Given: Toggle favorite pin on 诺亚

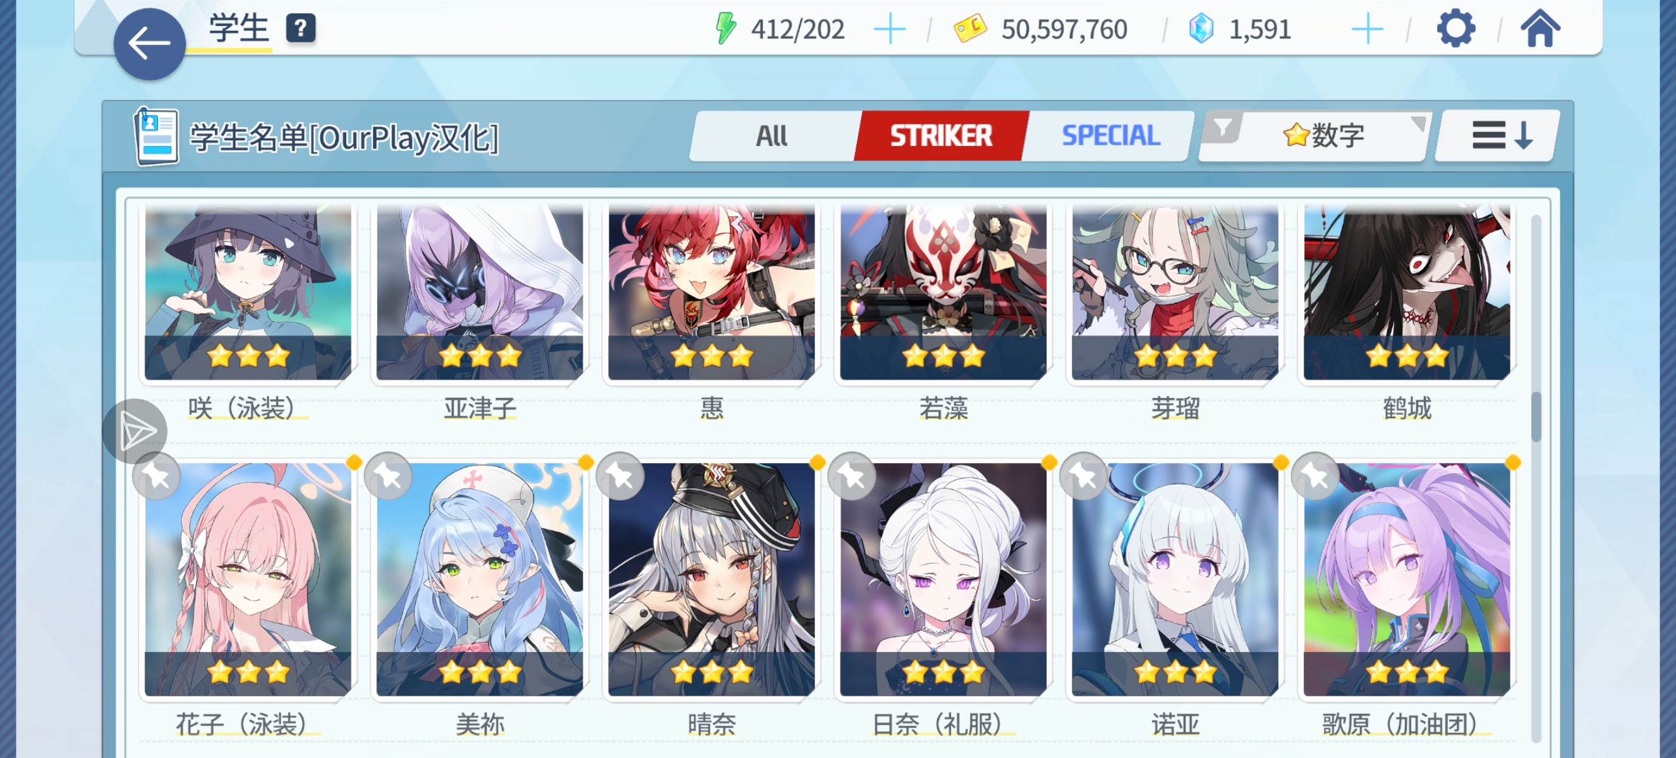Looking at the screenshot, I should click(x=1083, y=476).
